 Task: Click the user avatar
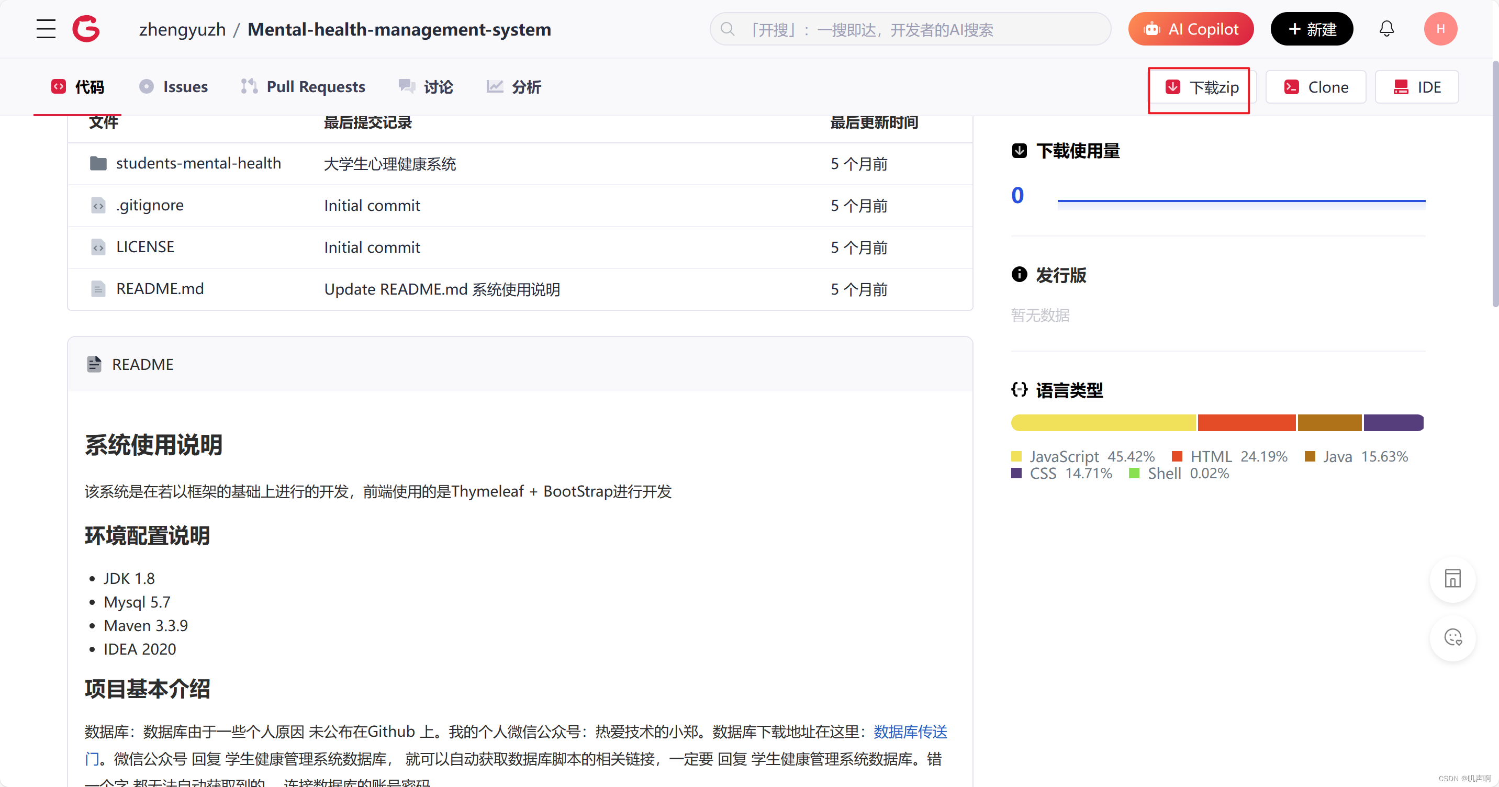click(x=1440, y=28)
